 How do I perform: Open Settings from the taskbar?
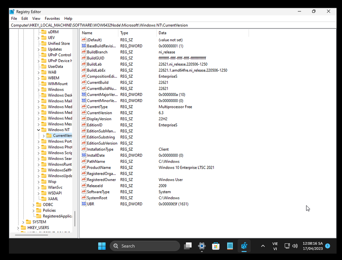202,246
